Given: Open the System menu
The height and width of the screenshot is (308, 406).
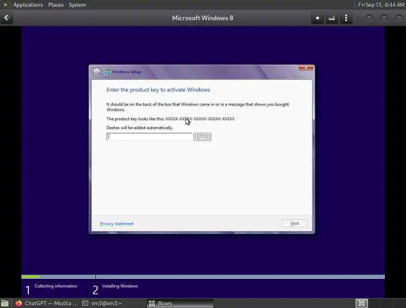Looking at the screenshot, I should pyautogui.click(x=77, y=5).
